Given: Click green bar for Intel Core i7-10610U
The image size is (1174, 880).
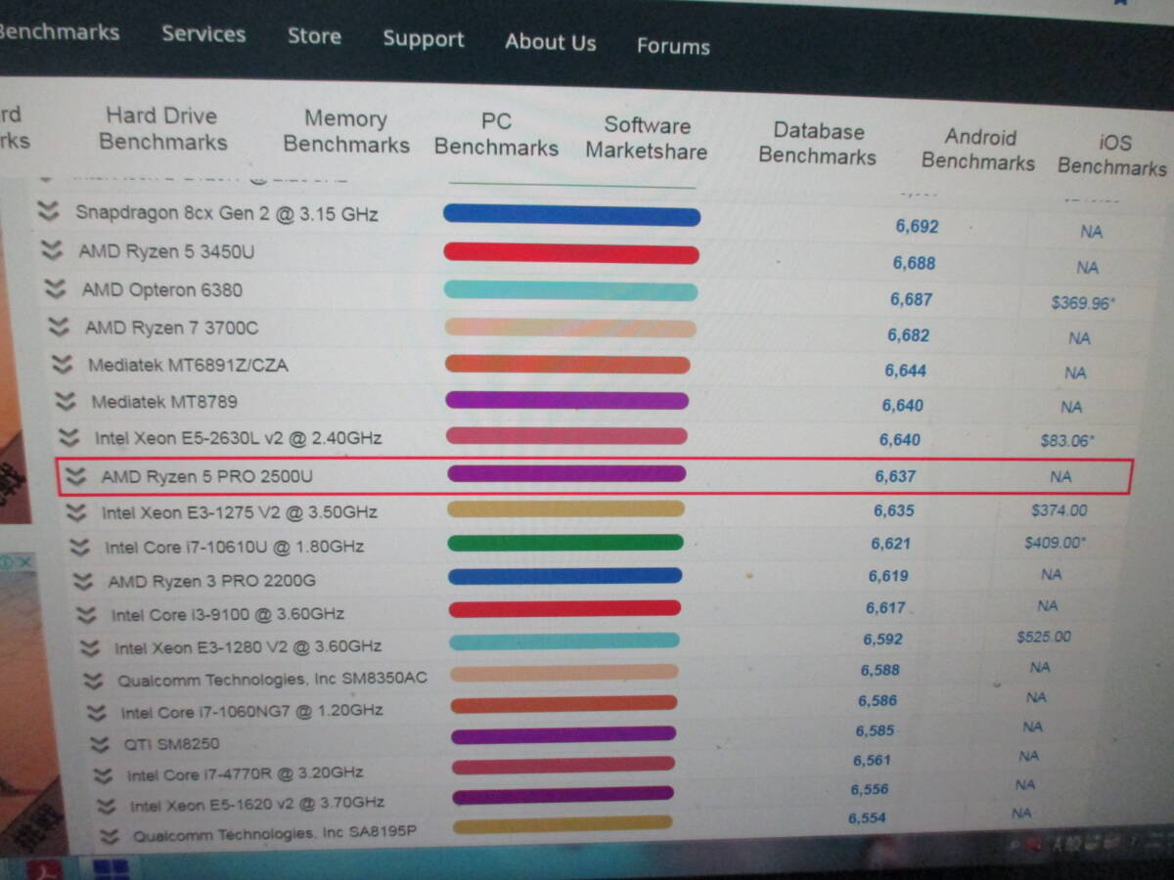Looking at the screenshot, I should click(565, 543).
